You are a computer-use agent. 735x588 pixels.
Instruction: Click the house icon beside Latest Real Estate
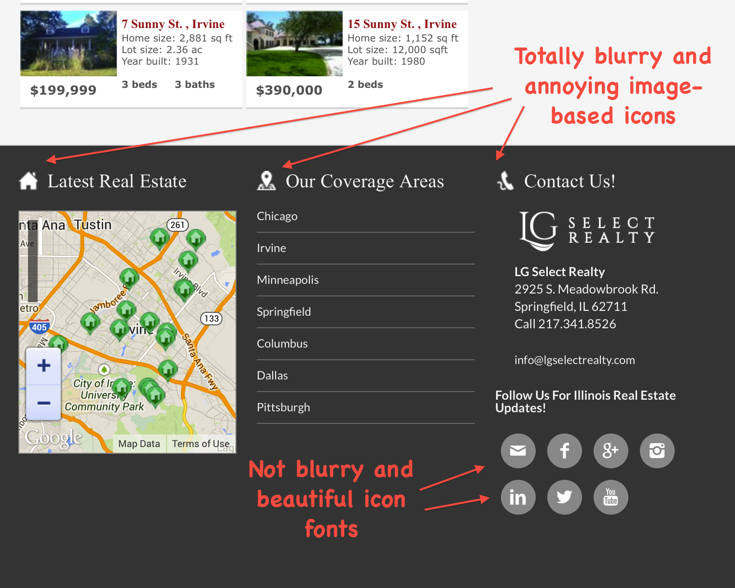click(x=28, y=181)
